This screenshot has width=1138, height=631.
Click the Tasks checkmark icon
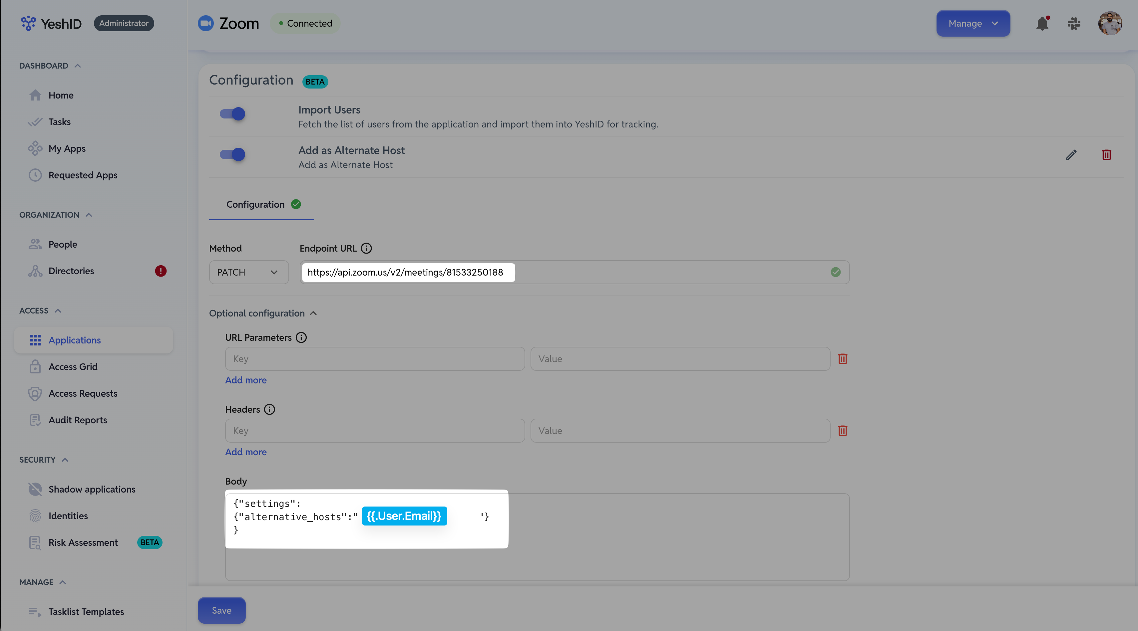[35, 122]
